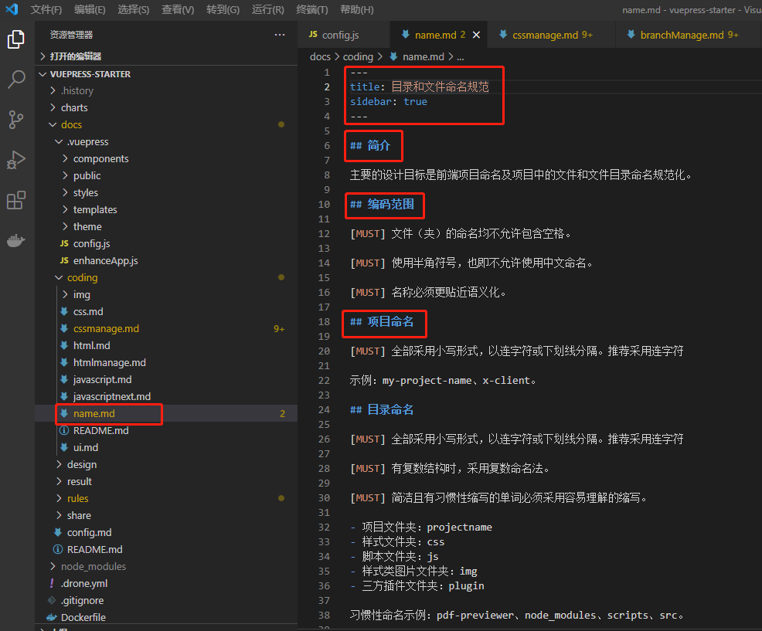Open the Search view in activity bar
Viewport: 762px width, 631px height.
click(16, 80)
